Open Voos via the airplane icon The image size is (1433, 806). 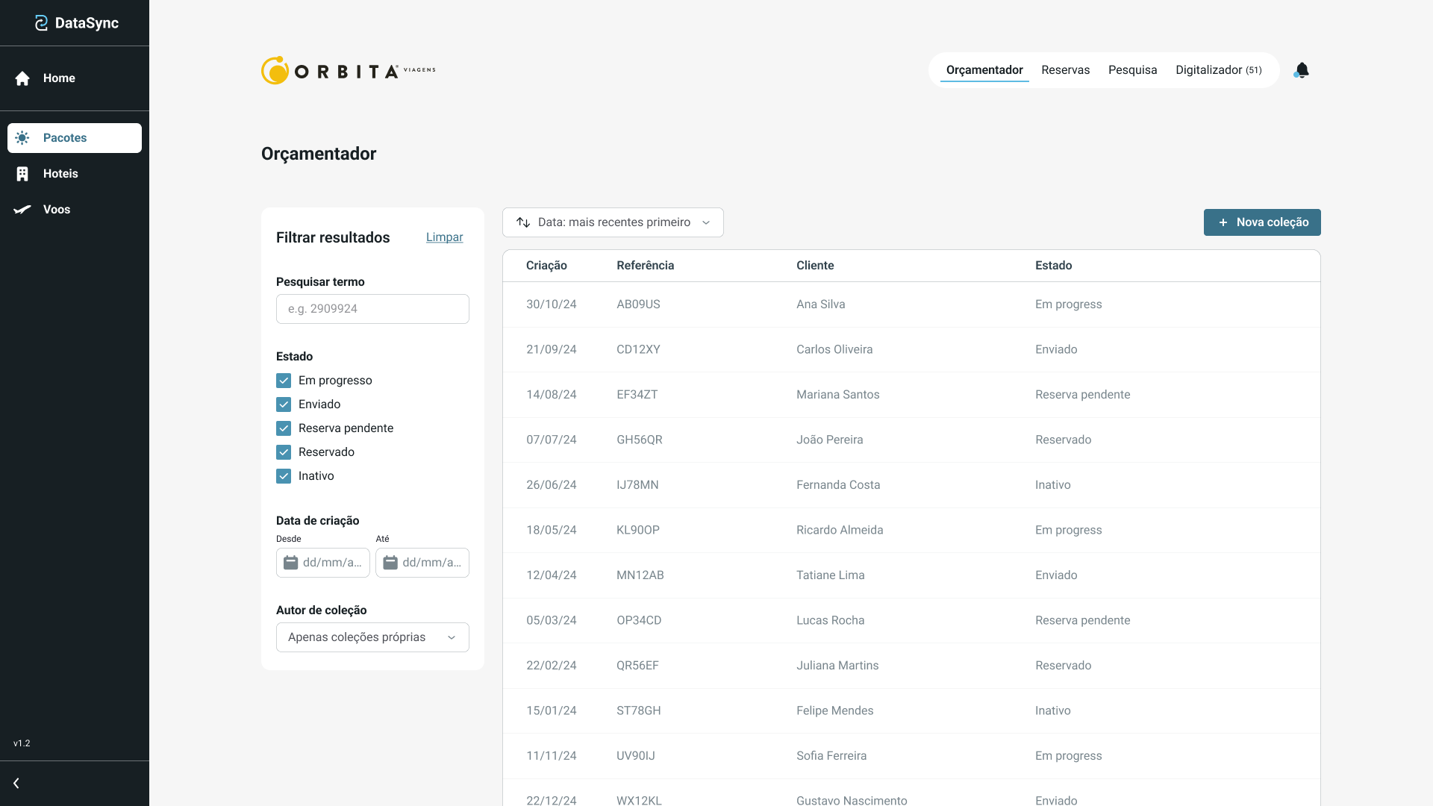(22, 210)
